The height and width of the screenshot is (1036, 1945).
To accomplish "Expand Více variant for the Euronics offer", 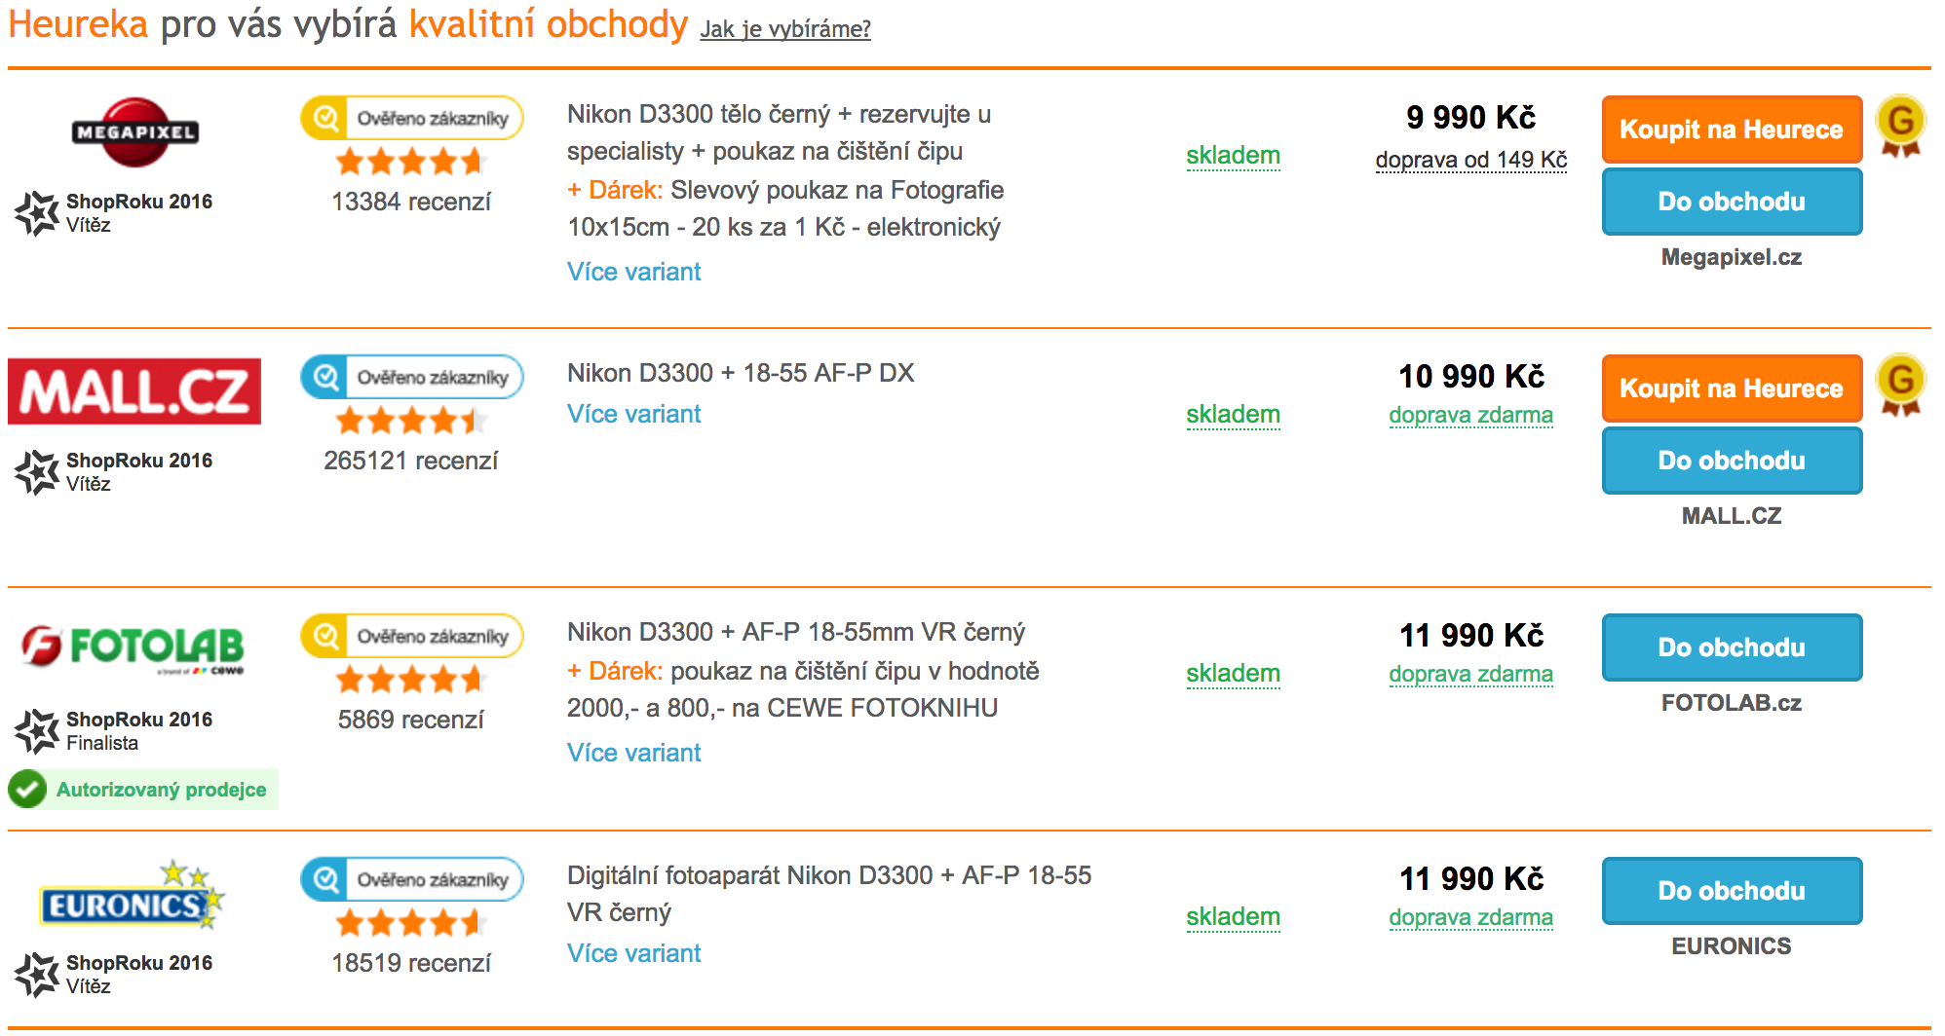I will [633, 953].
